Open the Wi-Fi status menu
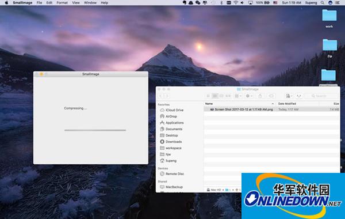Screen dimensions: 345x219 [x=236, y=3]
